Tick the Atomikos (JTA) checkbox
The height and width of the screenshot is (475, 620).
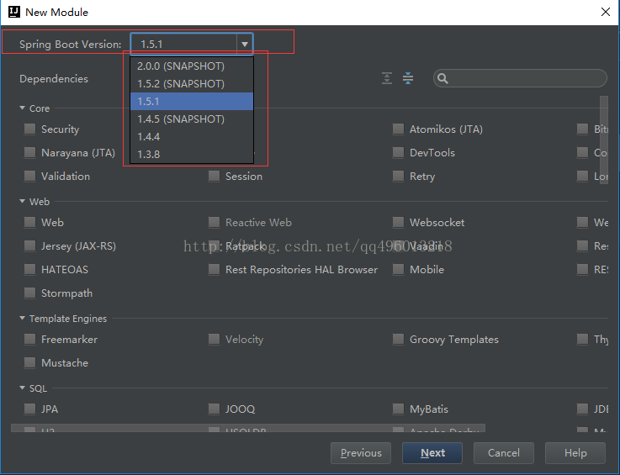398,129
